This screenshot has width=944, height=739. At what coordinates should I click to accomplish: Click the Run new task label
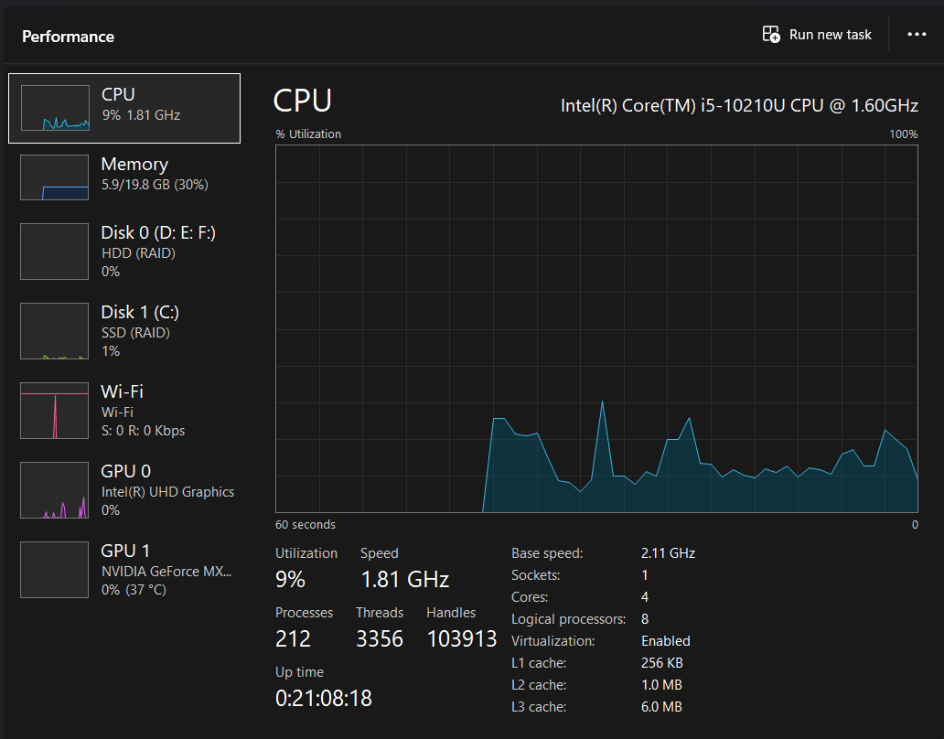pyautogui.click(x=831, y=35)
